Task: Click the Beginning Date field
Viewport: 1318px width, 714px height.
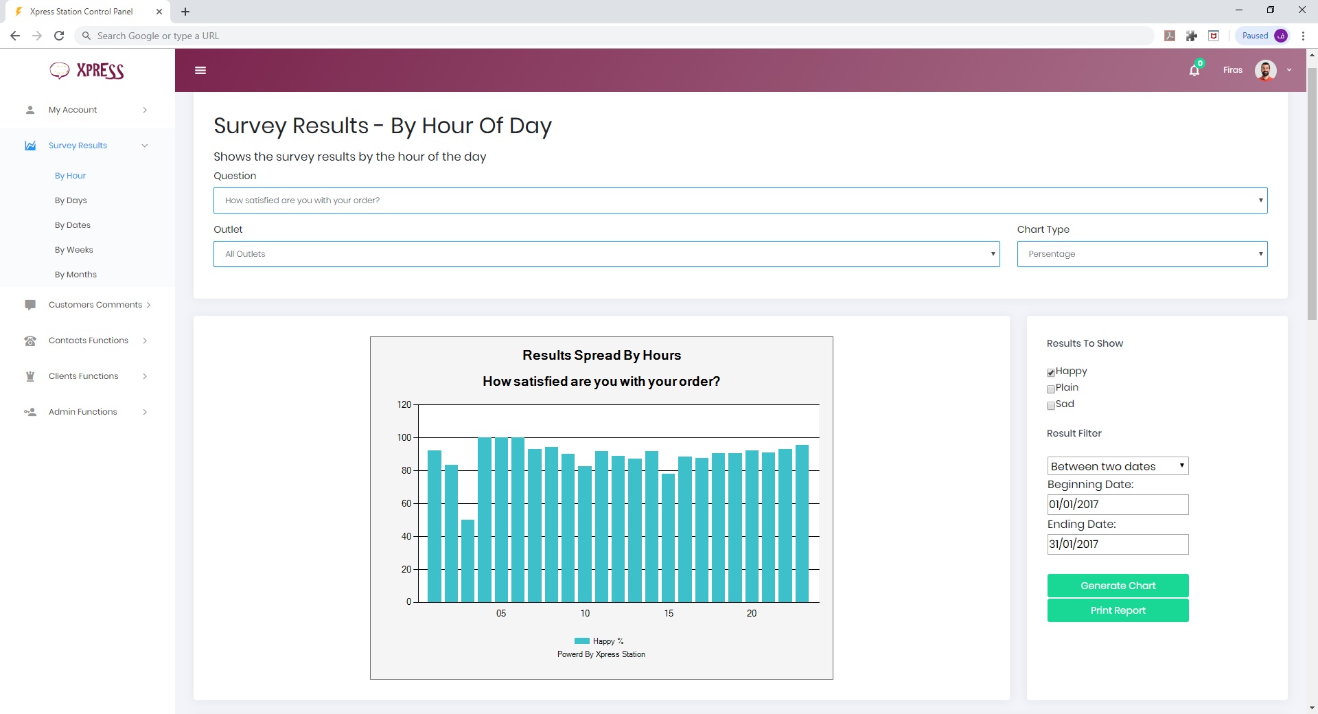Action: pyautogui.click(x=1118, y=505)
